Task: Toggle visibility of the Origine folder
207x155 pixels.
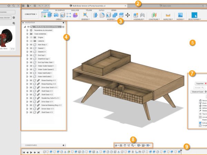Action: click(x=31, y=37)
